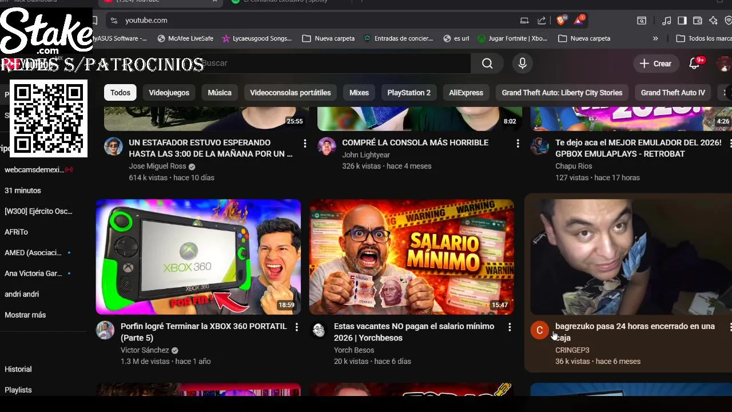Click the Brave VPN shield icon
This screenshot has width=732, height=412.
pyautogui.click(x=728, y=21)
